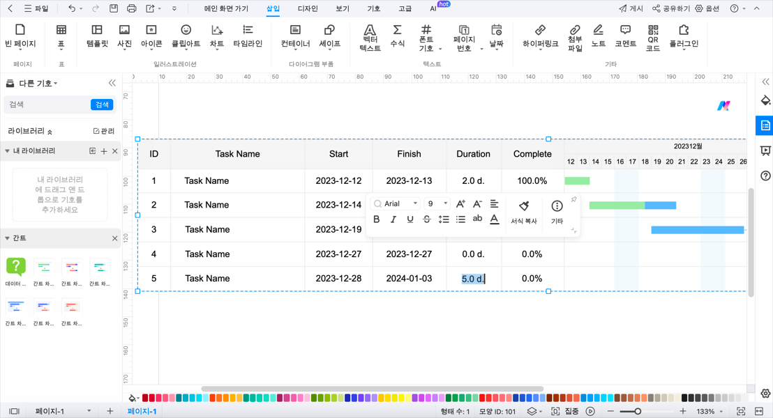
Task: Toggle underline in the floating toolbar
Action: pyautogui.click(x=410, y=219)
